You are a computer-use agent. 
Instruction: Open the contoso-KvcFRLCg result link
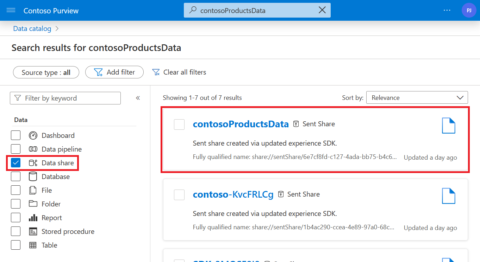pos(233,194)
